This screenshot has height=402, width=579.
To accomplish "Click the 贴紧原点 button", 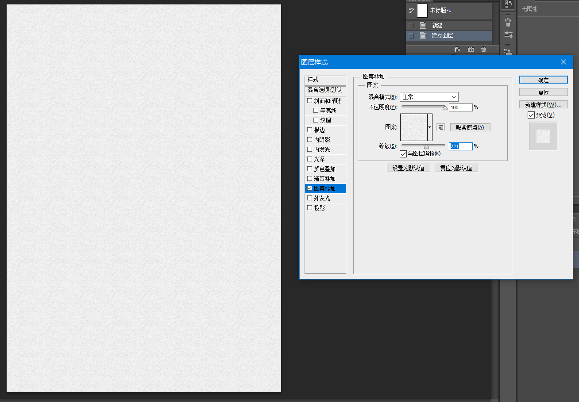I will pos(470,127).
